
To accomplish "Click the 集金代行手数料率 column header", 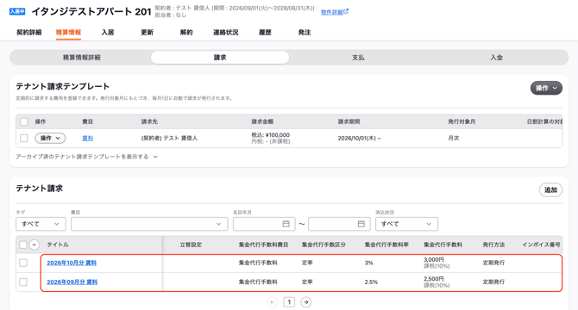I will click(386, 245).
